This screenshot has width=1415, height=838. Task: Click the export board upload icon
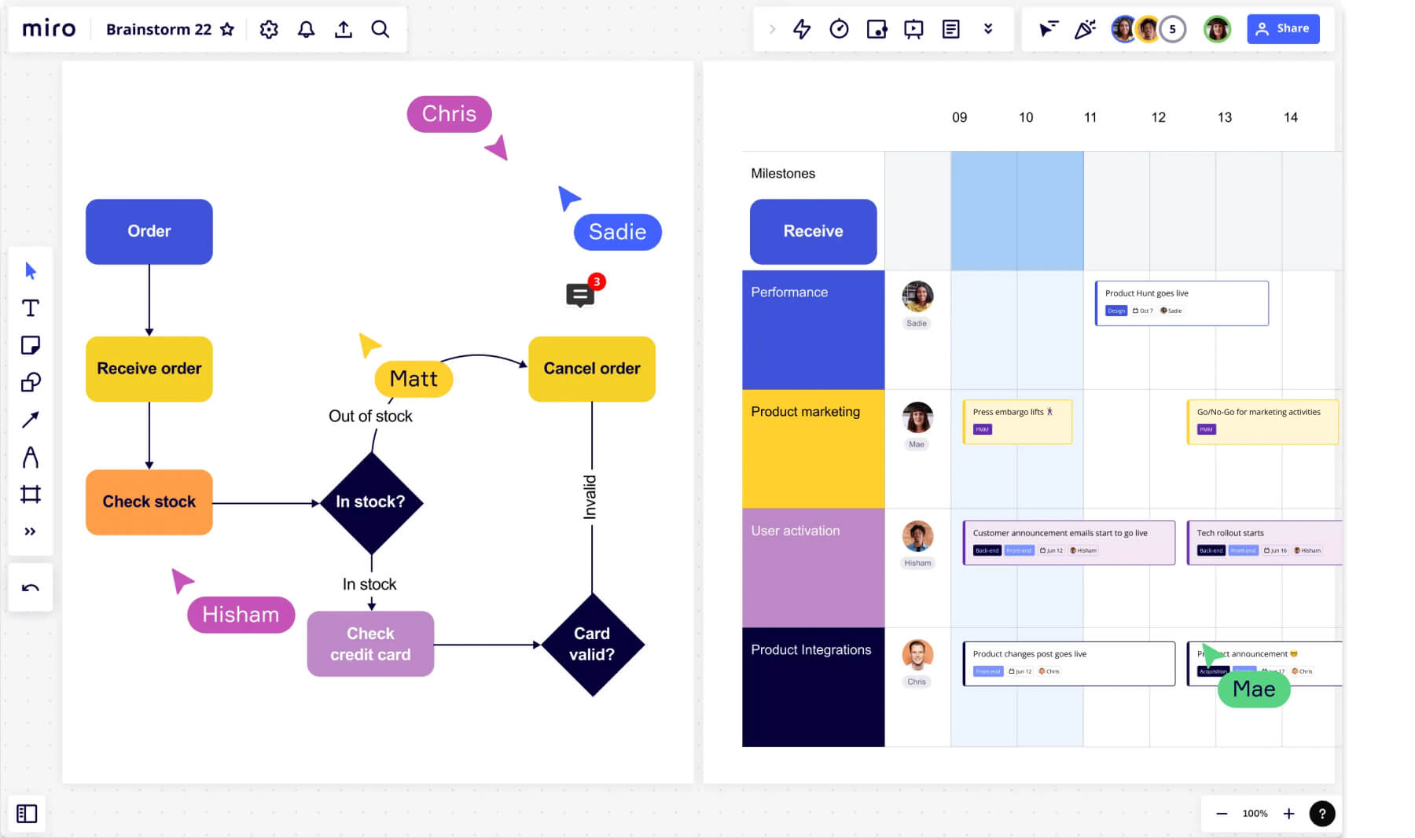[344, 29]
